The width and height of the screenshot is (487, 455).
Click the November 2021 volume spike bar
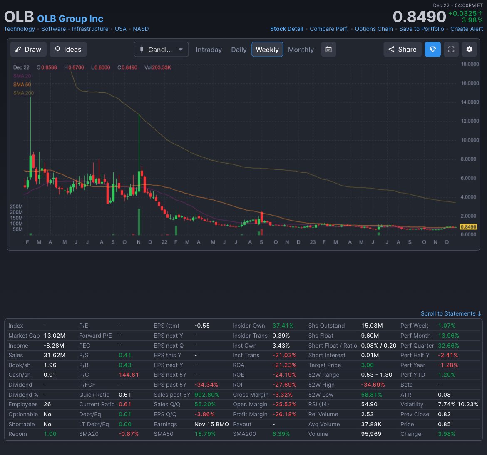coord(139,222)
